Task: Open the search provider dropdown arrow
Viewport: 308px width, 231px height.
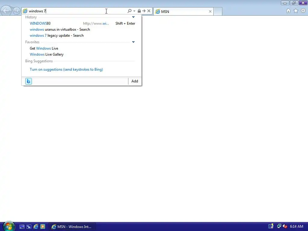Action: (x=134, y=11)
